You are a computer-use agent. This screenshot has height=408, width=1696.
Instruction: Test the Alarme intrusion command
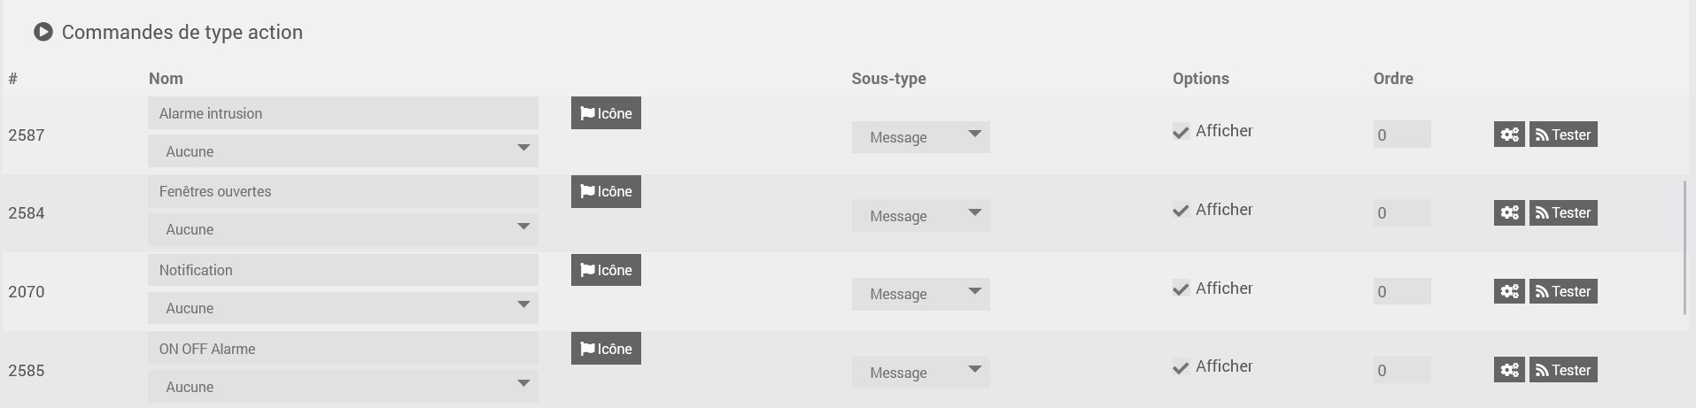(x=1563, y=135)
